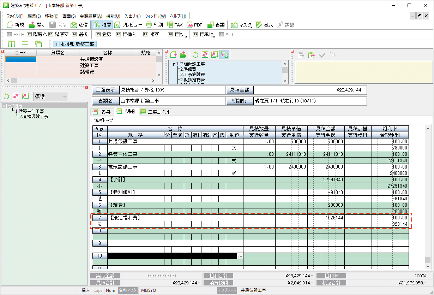Select the 2.直接仮設工事 tree node
Viewport: 434px width, 295px height.
pyautogui.click(x=34, y=116)
